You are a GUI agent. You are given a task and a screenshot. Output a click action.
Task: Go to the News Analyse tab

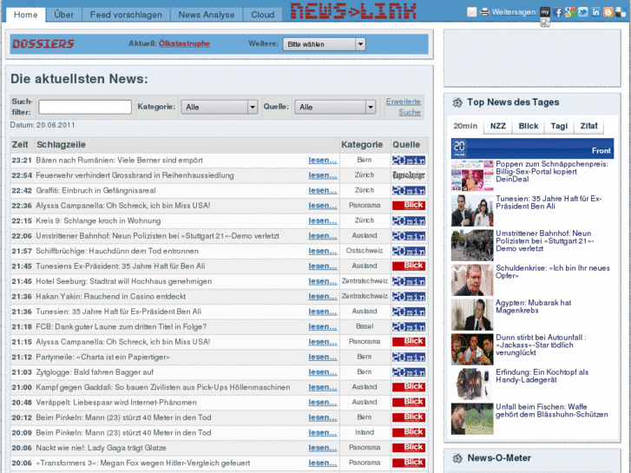[207, 15]
